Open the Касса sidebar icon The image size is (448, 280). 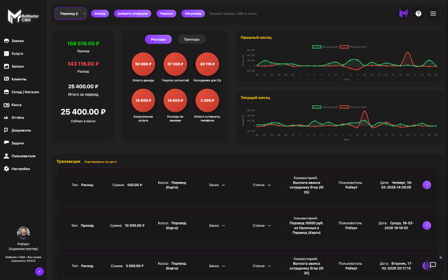6,105
